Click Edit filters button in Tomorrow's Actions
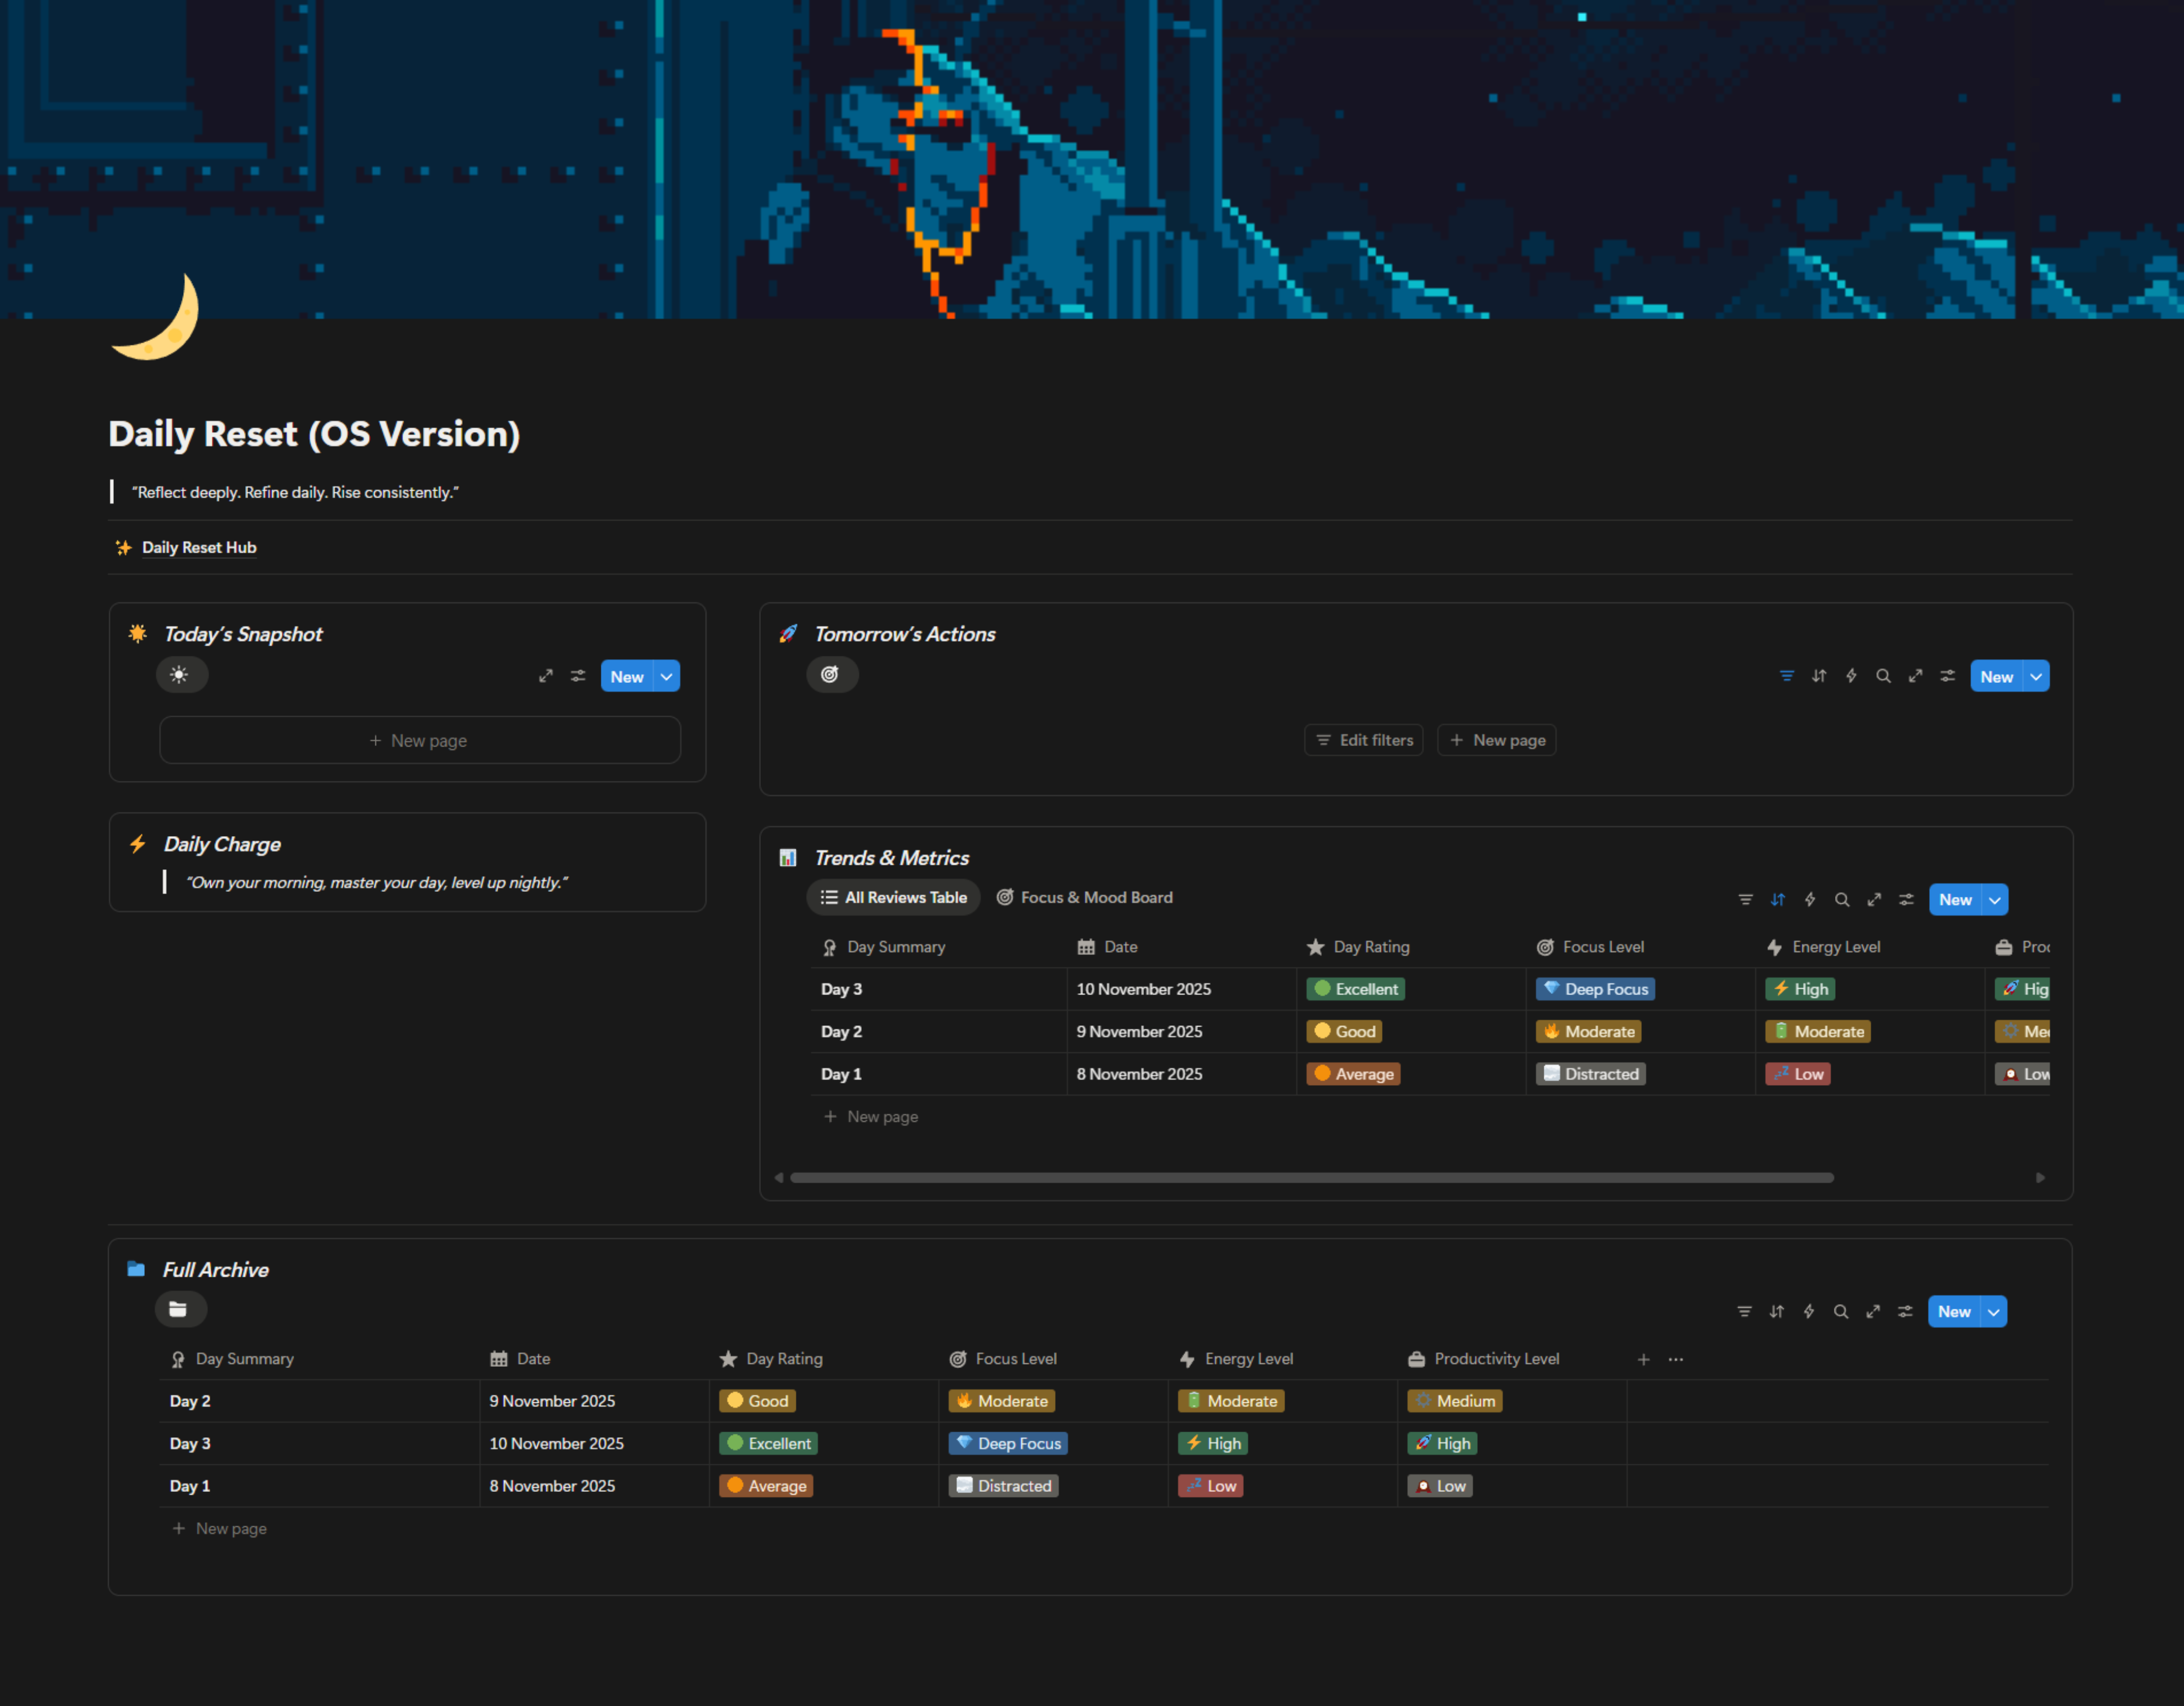The height and width of the screenshot is (1706, 2184). (x=1364, y=740)
